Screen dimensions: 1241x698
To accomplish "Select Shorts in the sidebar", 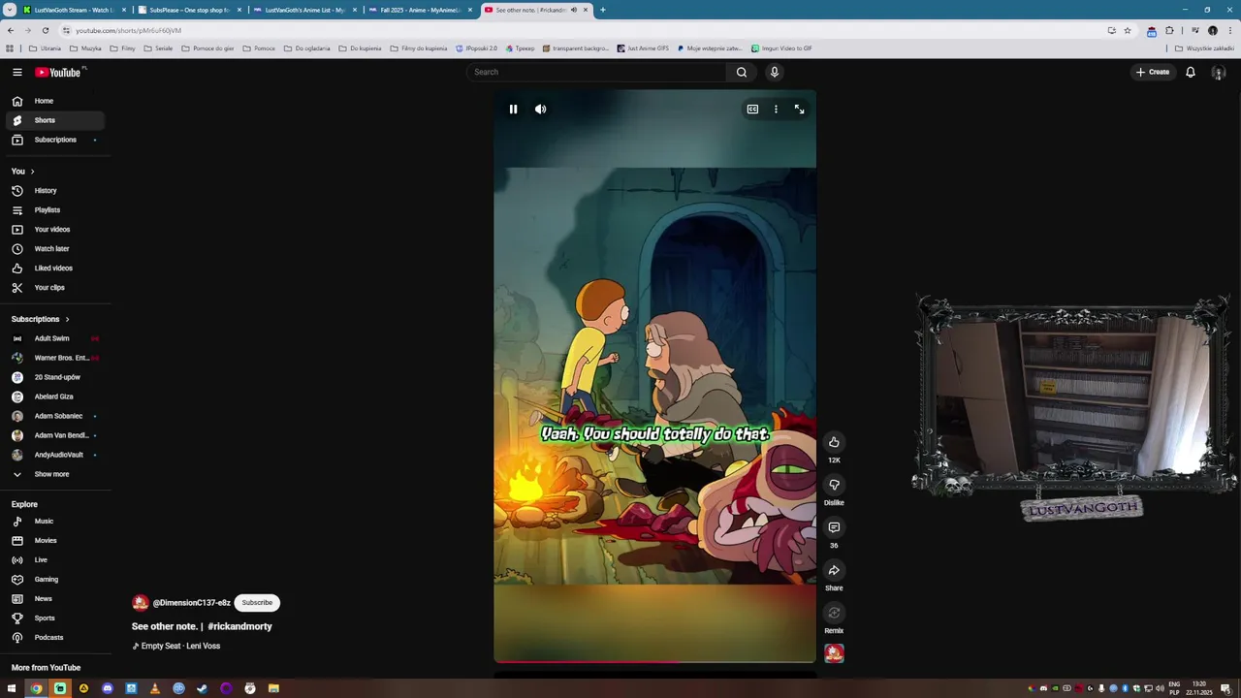I will (x=55, y=120).
